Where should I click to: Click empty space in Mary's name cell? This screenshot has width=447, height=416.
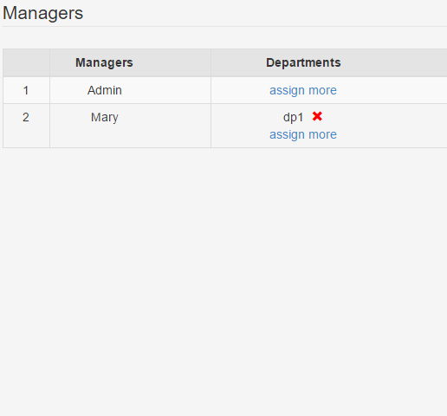pos(130,136)
